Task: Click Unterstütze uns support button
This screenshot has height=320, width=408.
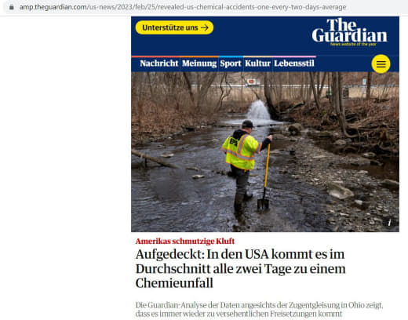Action: (174, 27)
